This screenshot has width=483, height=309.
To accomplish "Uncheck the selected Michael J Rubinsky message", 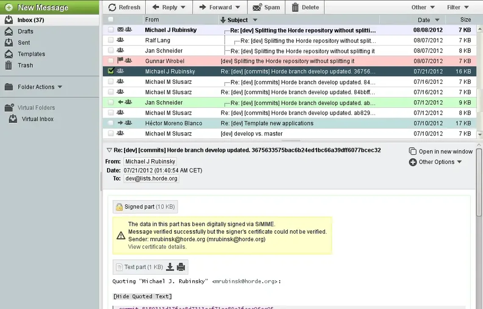I will [111, 71].
